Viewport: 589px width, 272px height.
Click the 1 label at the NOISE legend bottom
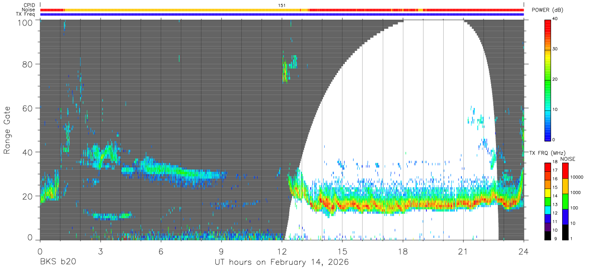572,238
